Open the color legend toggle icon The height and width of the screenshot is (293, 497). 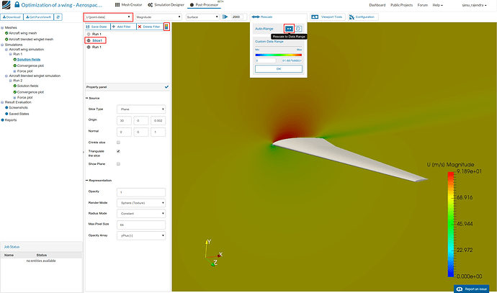pos(166,27)
